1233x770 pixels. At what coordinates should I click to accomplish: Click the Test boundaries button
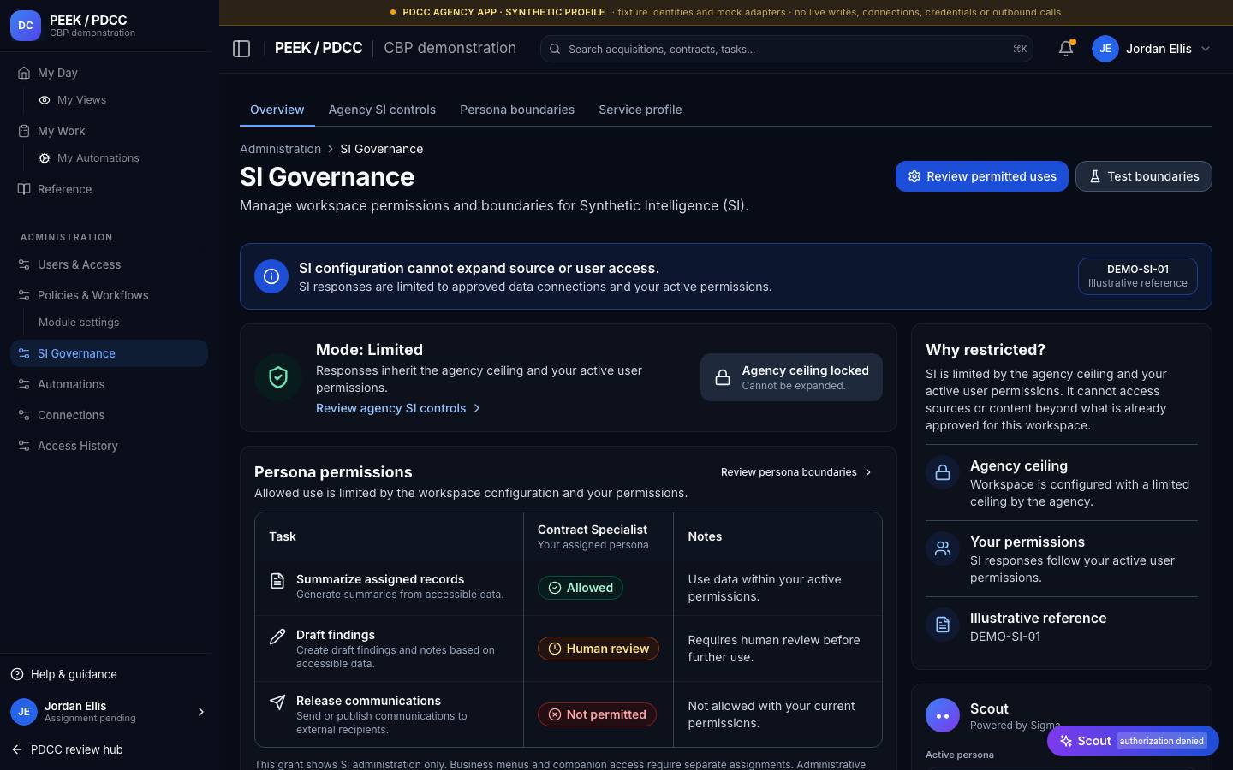pos(1144,176)
